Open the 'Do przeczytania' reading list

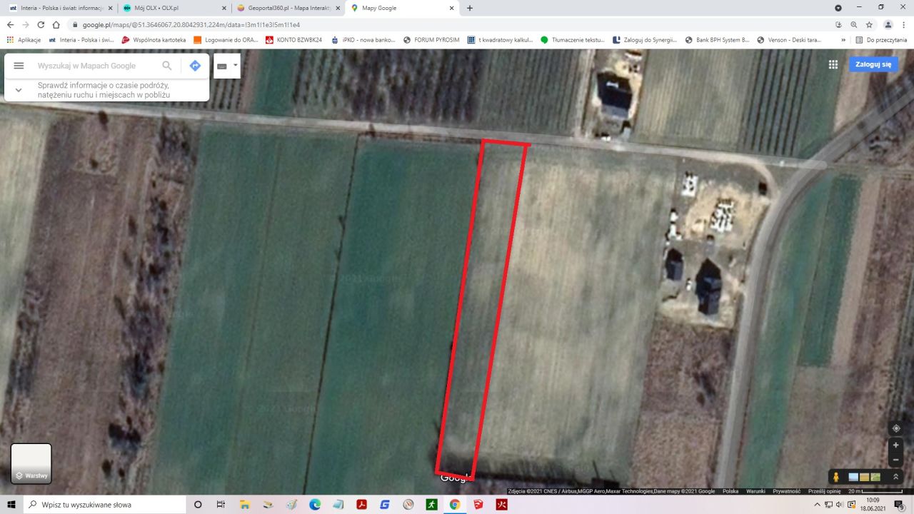point(881,40)
